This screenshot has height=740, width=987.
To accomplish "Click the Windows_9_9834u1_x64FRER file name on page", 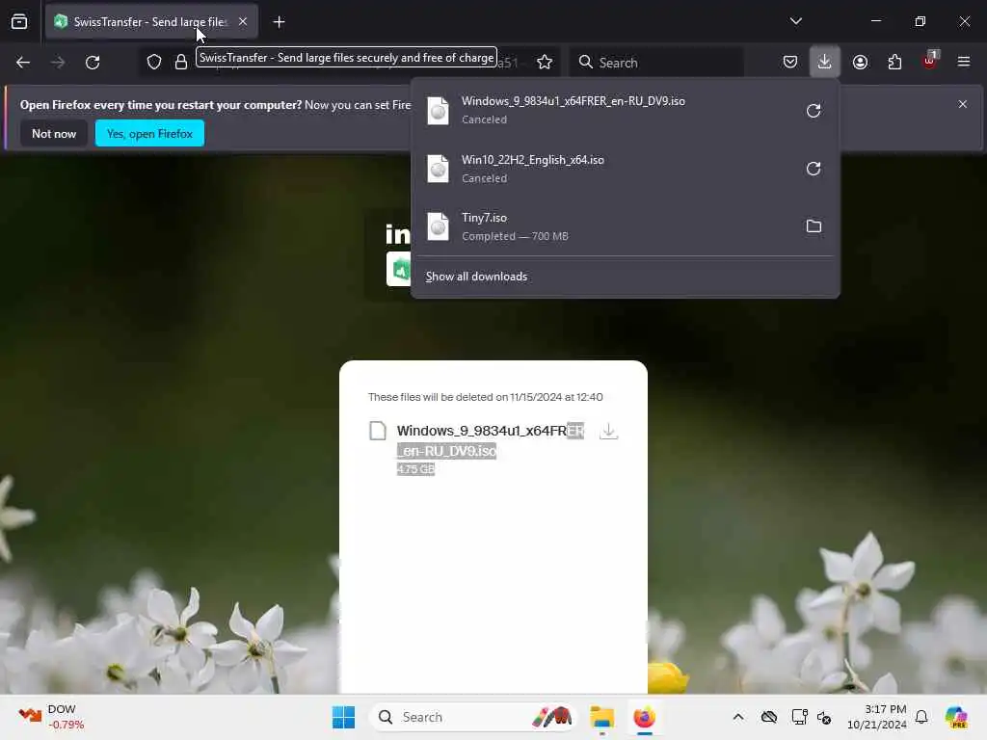I will (491, 440).
